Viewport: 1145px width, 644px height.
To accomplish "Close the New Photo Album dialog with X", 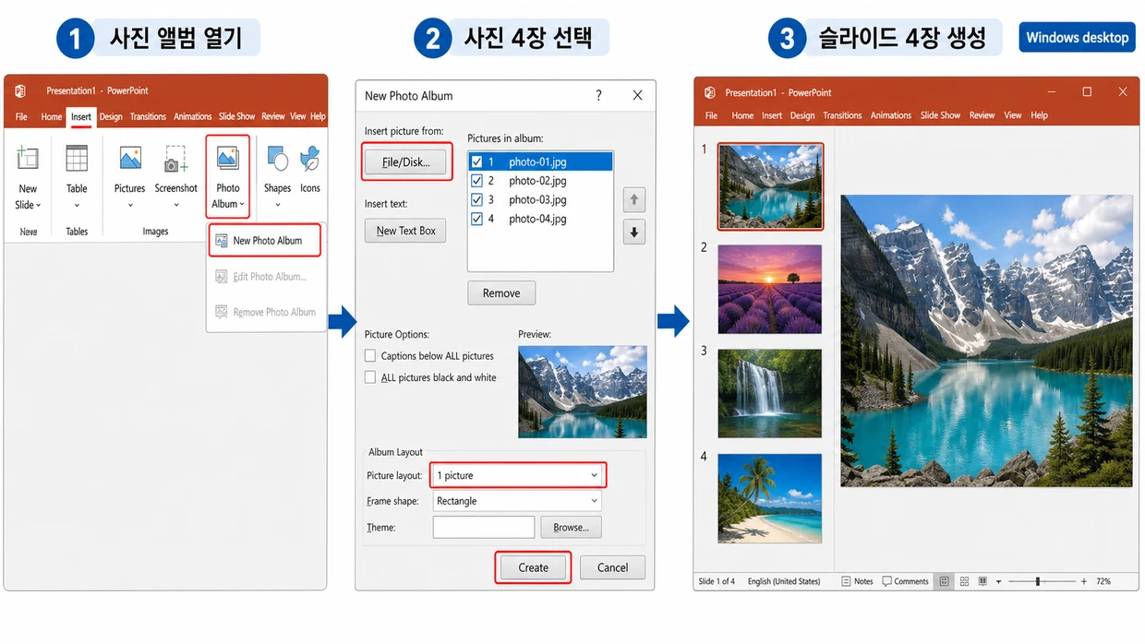I will pyautogui.click(x=637, y=95).
